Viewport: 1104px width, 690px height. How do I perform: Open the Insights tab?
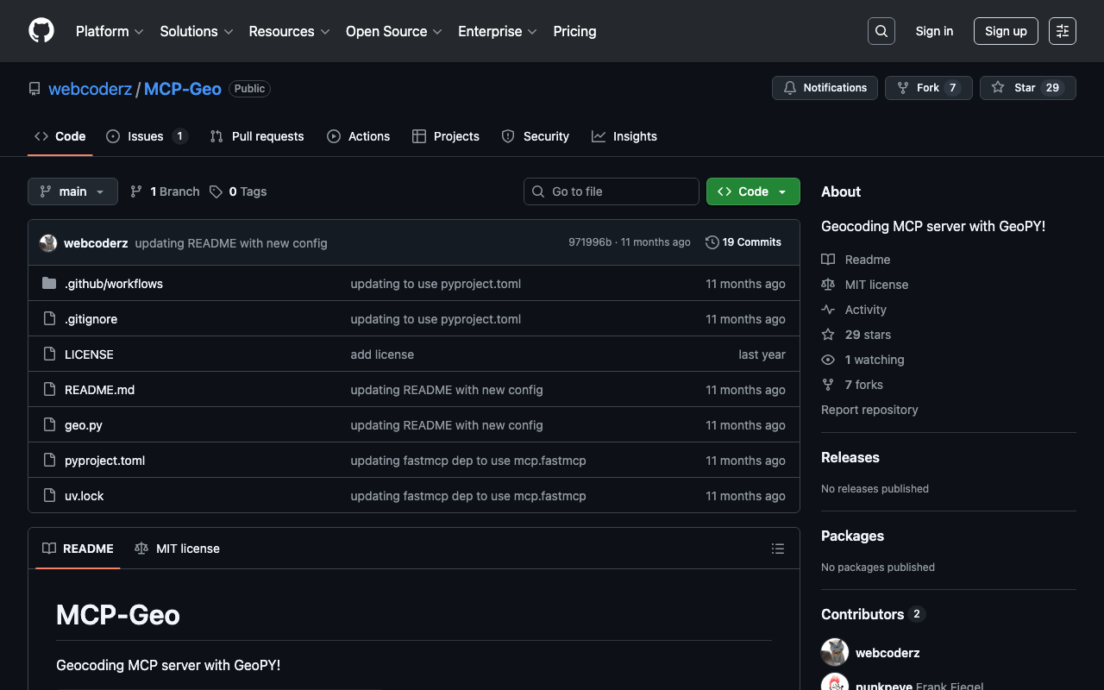point(624,136)
